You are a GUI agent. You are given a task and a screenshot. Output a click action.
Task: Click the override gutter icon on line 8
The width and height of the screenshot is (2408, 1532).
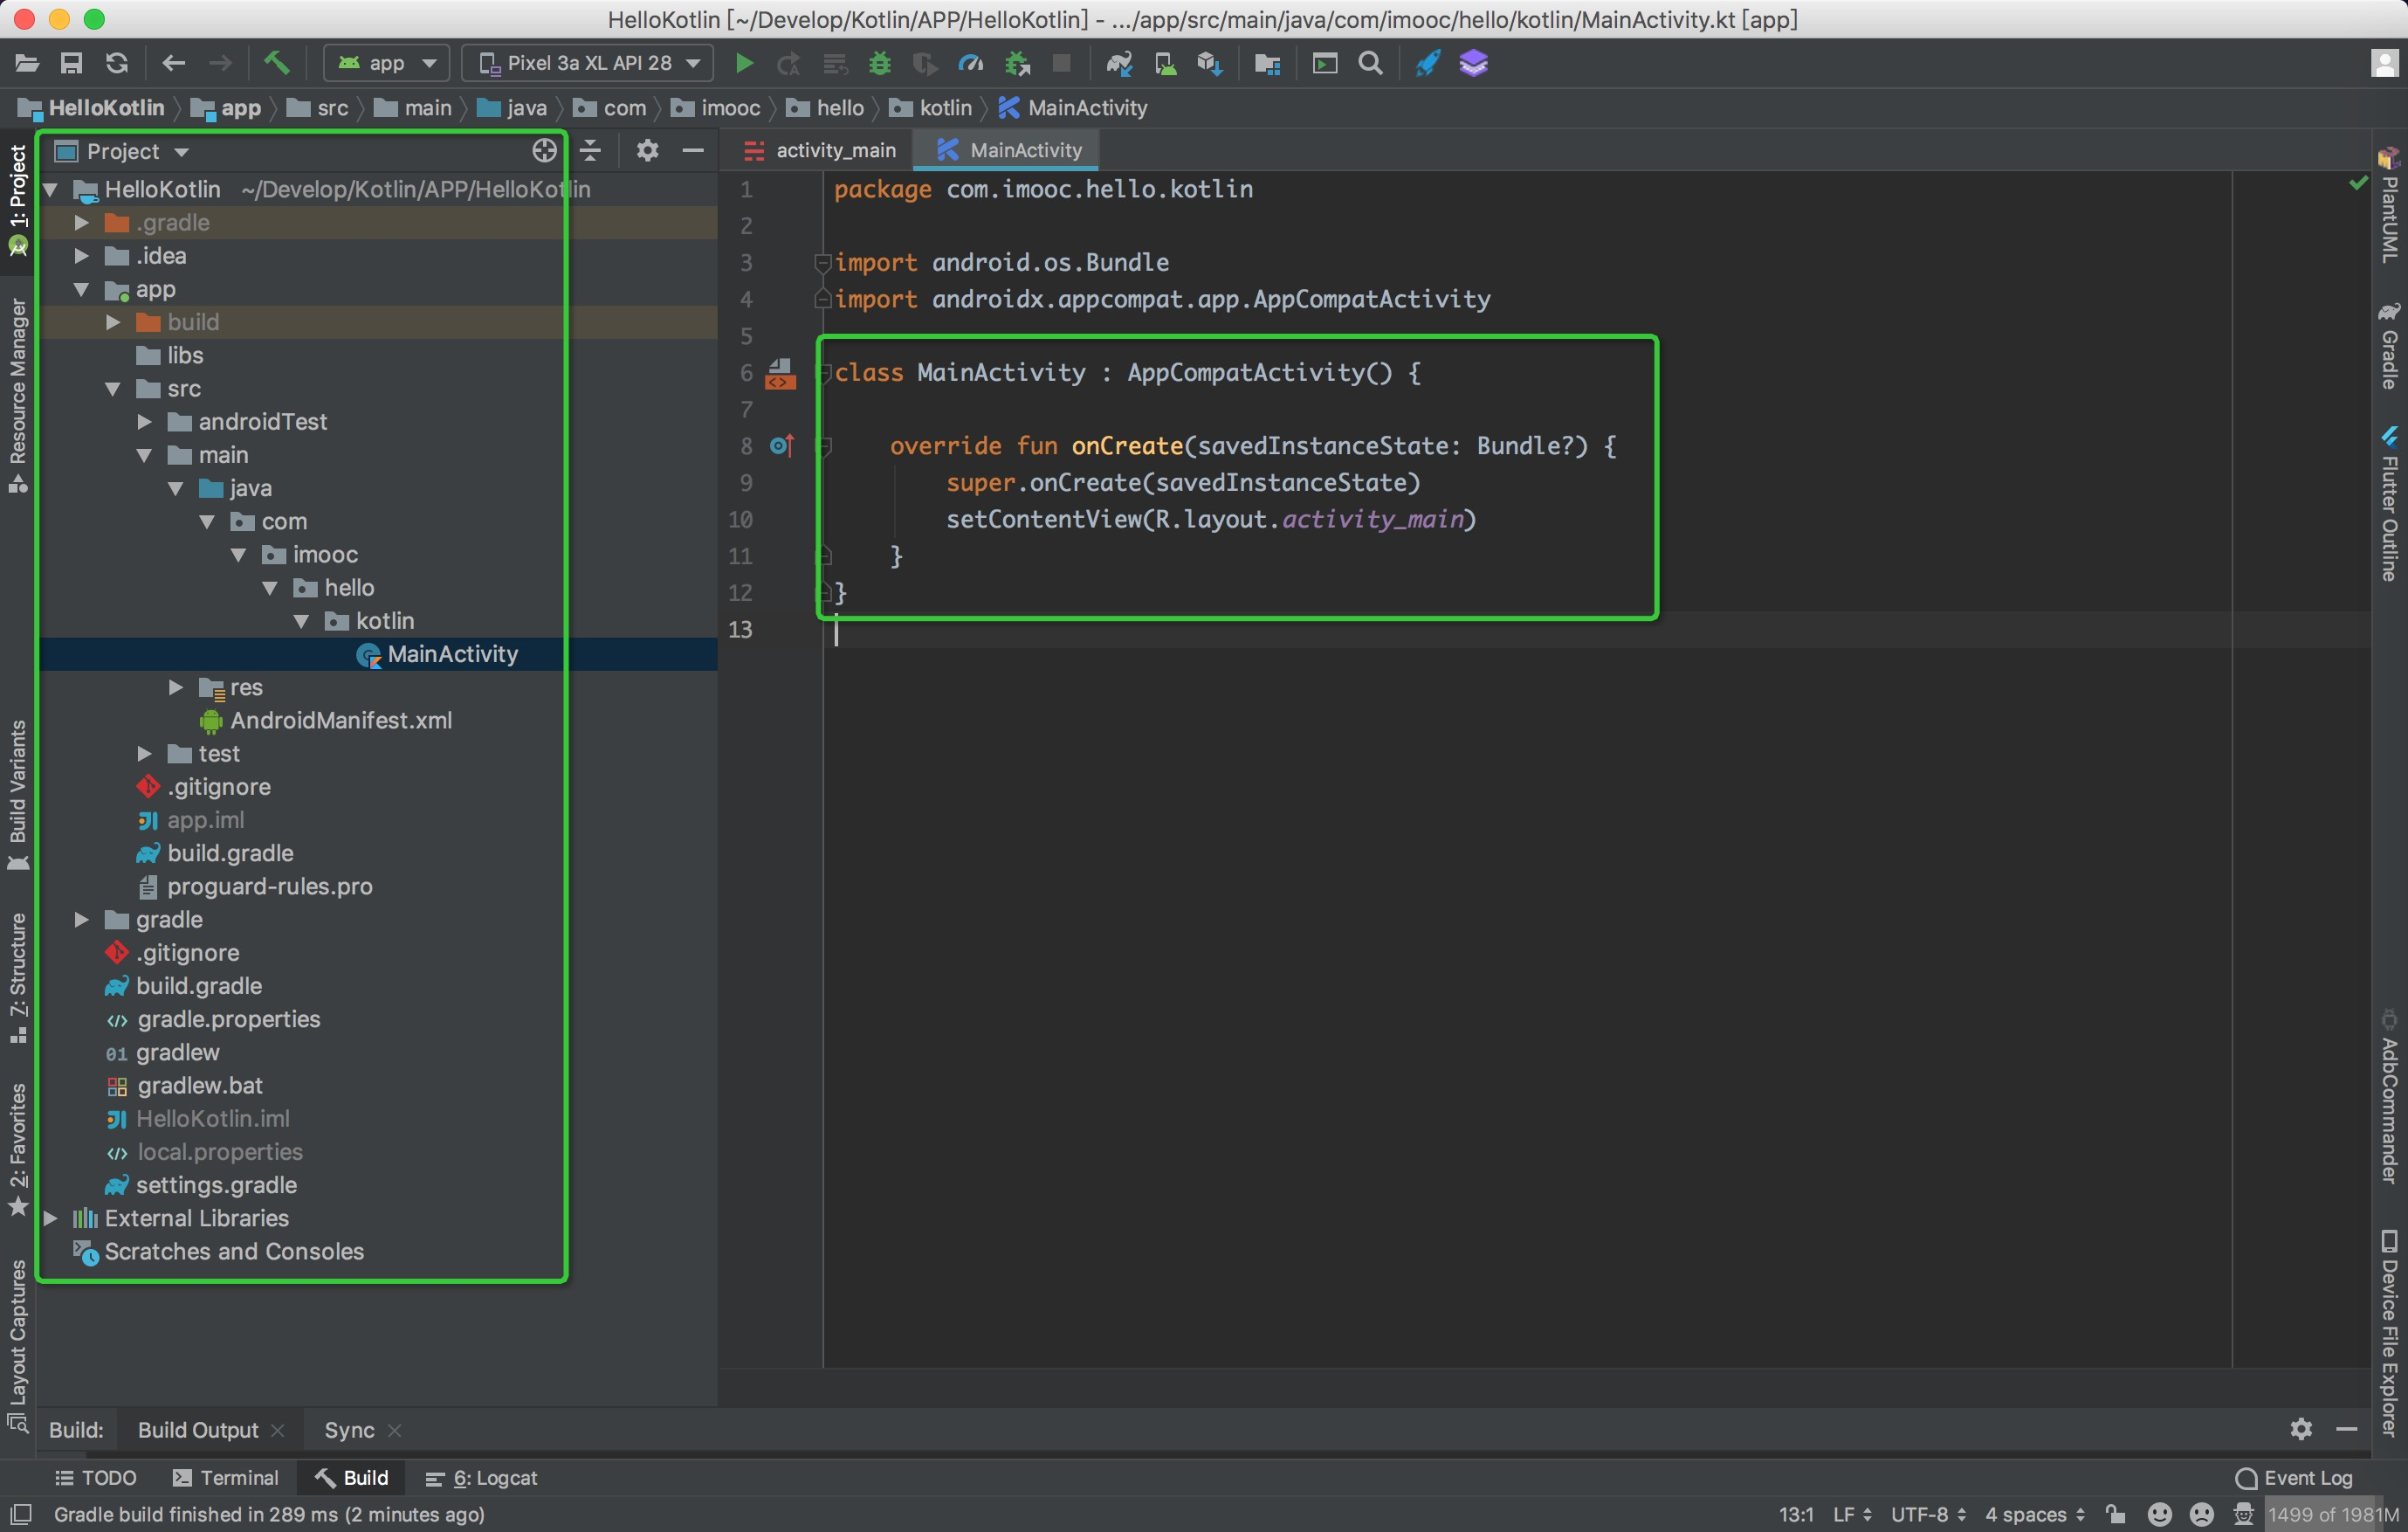[x=782, y=445]
